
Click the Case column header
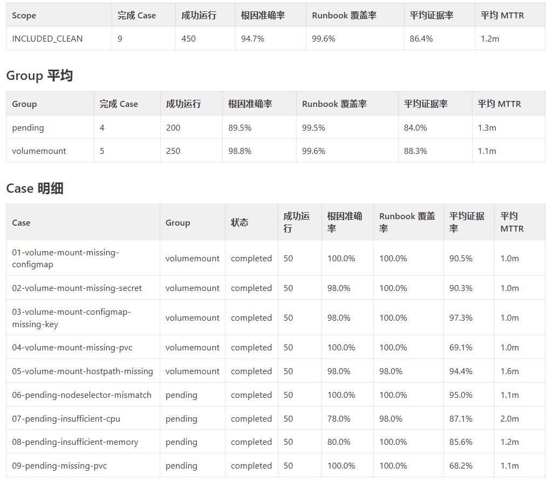coord(21,223)
